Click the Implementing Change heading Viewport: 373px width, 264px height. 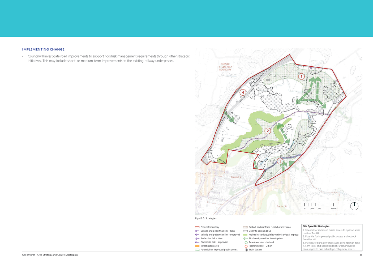(x=44, y=49)
